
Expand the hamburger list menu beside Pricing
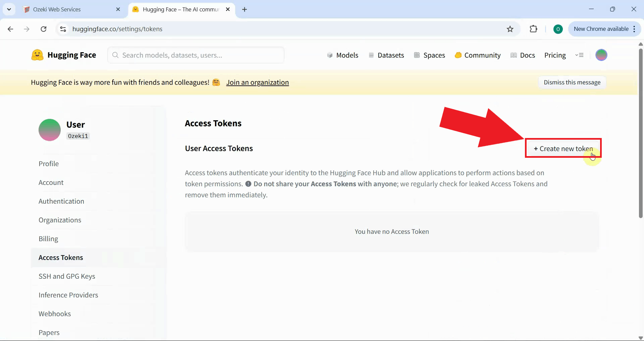580,55
